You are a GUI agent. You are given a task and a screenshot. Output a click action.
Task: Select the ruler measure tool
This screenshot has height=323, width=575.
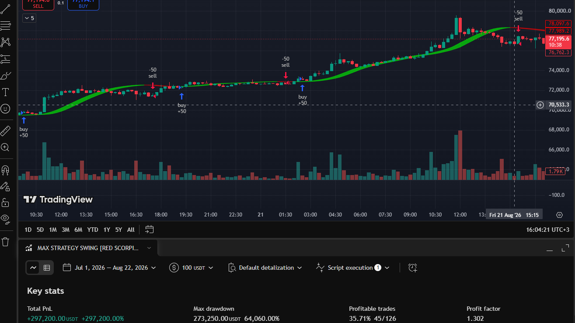pyautogui.click(x=5, y=131)
